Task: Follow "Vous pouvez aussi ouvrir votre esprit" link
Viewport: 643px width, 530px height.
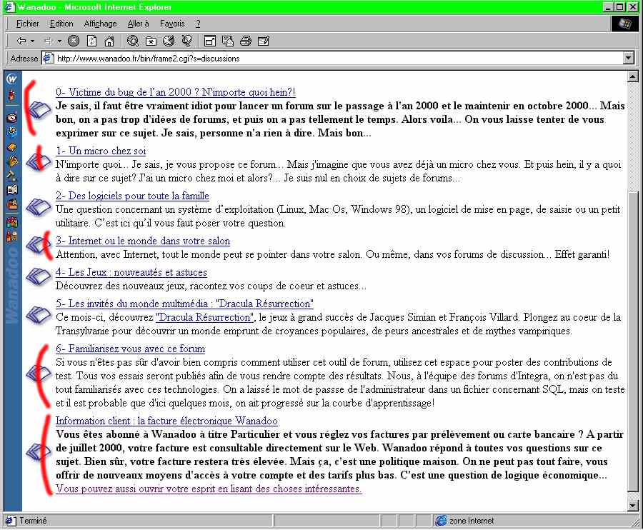Action: [209, 489]
